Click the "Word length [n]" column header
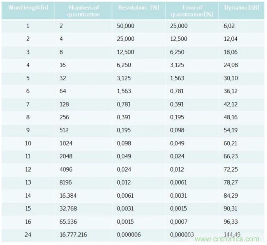This screenshot has width=267, height=245. 27,8
